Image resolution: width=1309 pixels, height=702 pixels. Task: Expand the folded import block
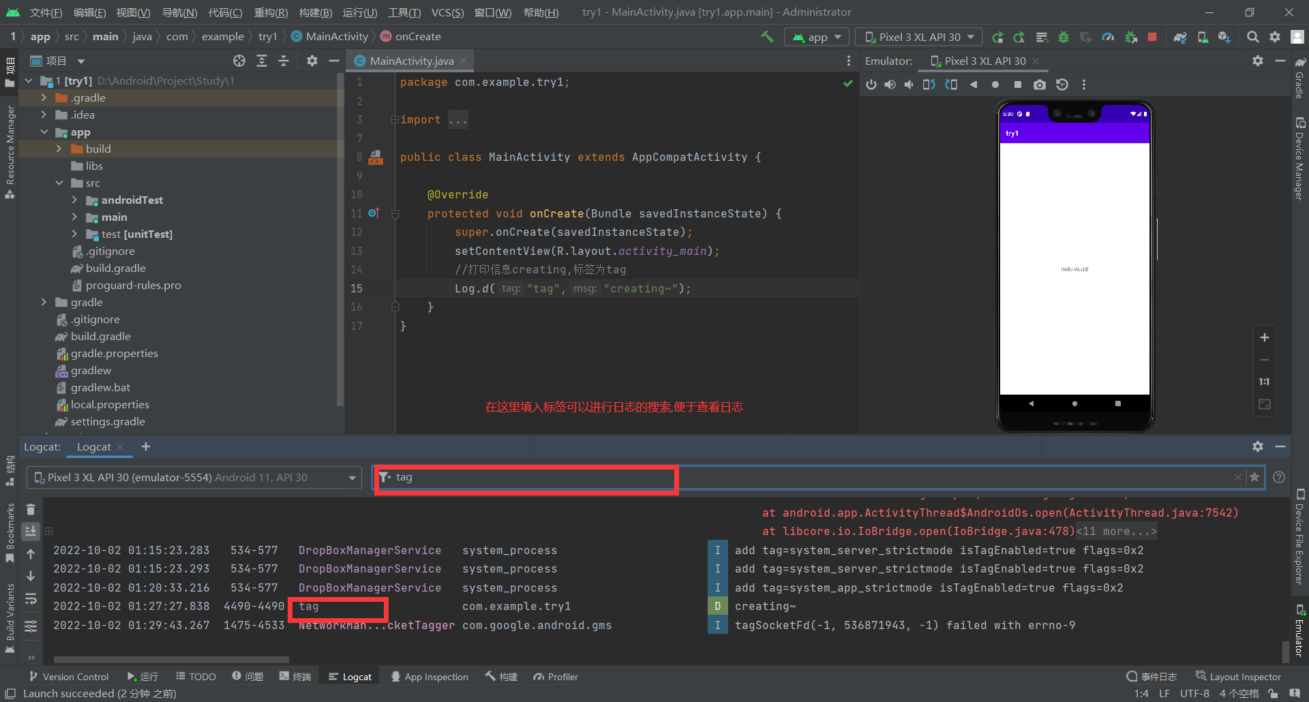(x=395, y=120)
